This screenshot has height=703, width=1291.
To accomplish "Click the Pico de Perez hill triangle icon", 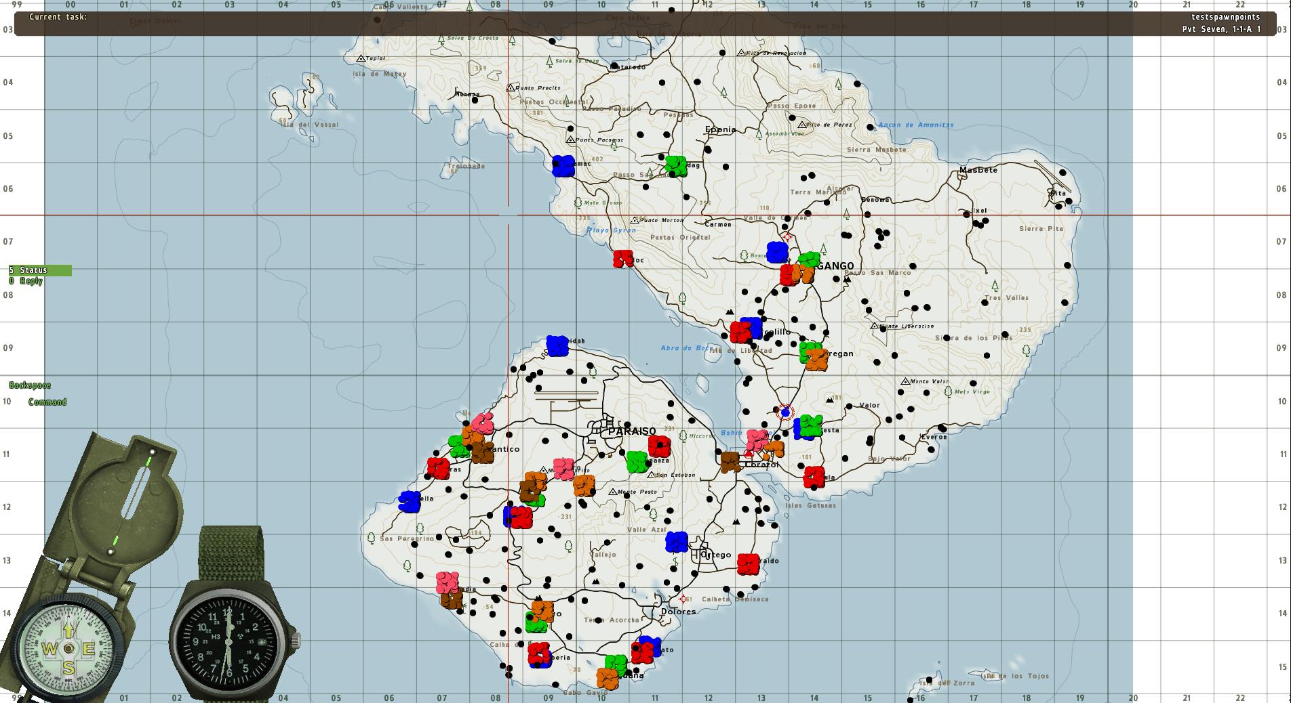I will [802, 125].
